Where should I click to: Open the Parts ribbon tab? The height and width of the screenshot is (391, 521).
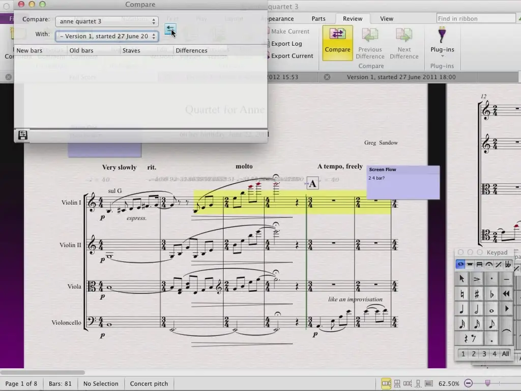click(x=319, y=19)
